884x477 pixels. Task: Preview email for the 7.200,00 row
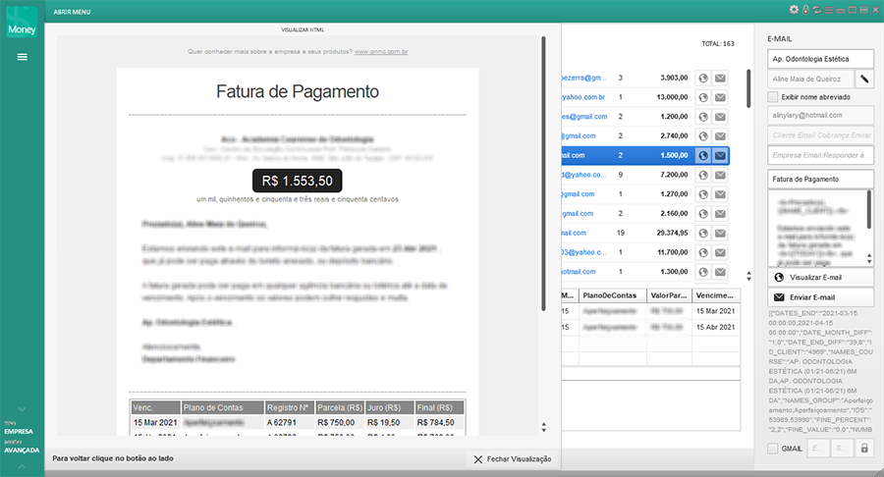(703, 175)
